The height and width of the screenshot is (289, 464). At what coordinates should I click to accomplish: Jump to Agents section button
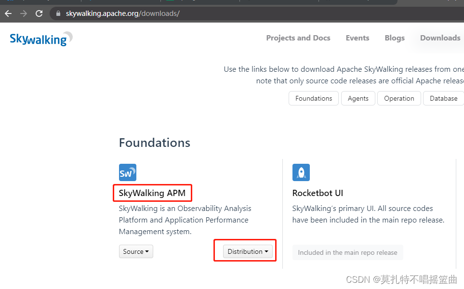pyautogui.click(x=358, y=98)
